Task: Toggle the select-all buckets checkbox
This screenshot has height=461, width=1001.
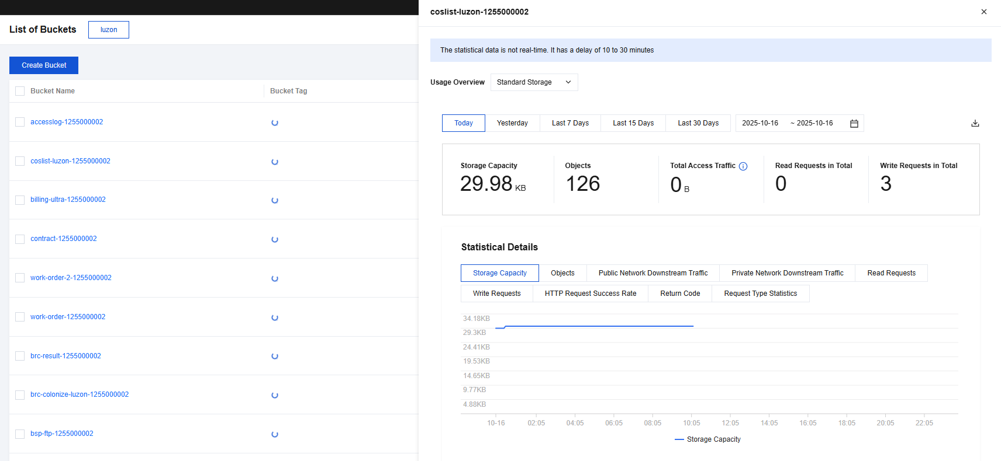Action: click(20, 91)
